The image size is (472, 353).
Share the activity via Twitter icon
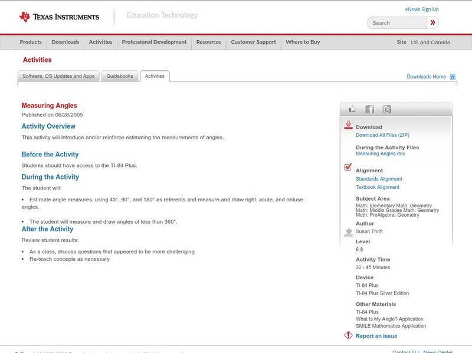[386, 109]
